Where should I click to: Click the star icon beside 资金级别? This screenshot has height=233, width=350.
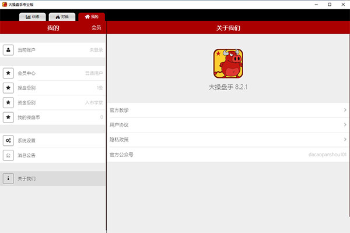click(x=8, y=102)
